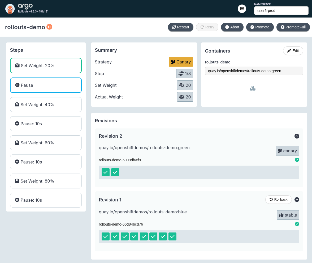The height and width of the screenshot is (263, 312).
Task: Click the canary bird tag in Revision 2
Action: tap(287, 151)
